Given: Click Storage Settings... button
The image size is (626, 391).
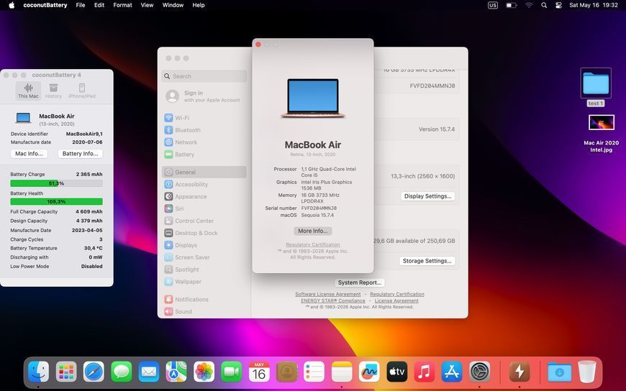Looking at the screenshot, I should (x=427, y=261).
